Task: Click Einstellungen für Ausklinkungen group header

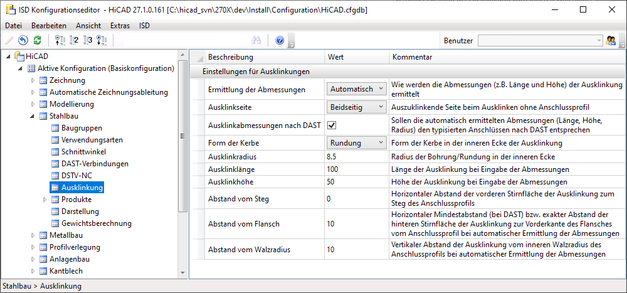Action: point(408,72)
